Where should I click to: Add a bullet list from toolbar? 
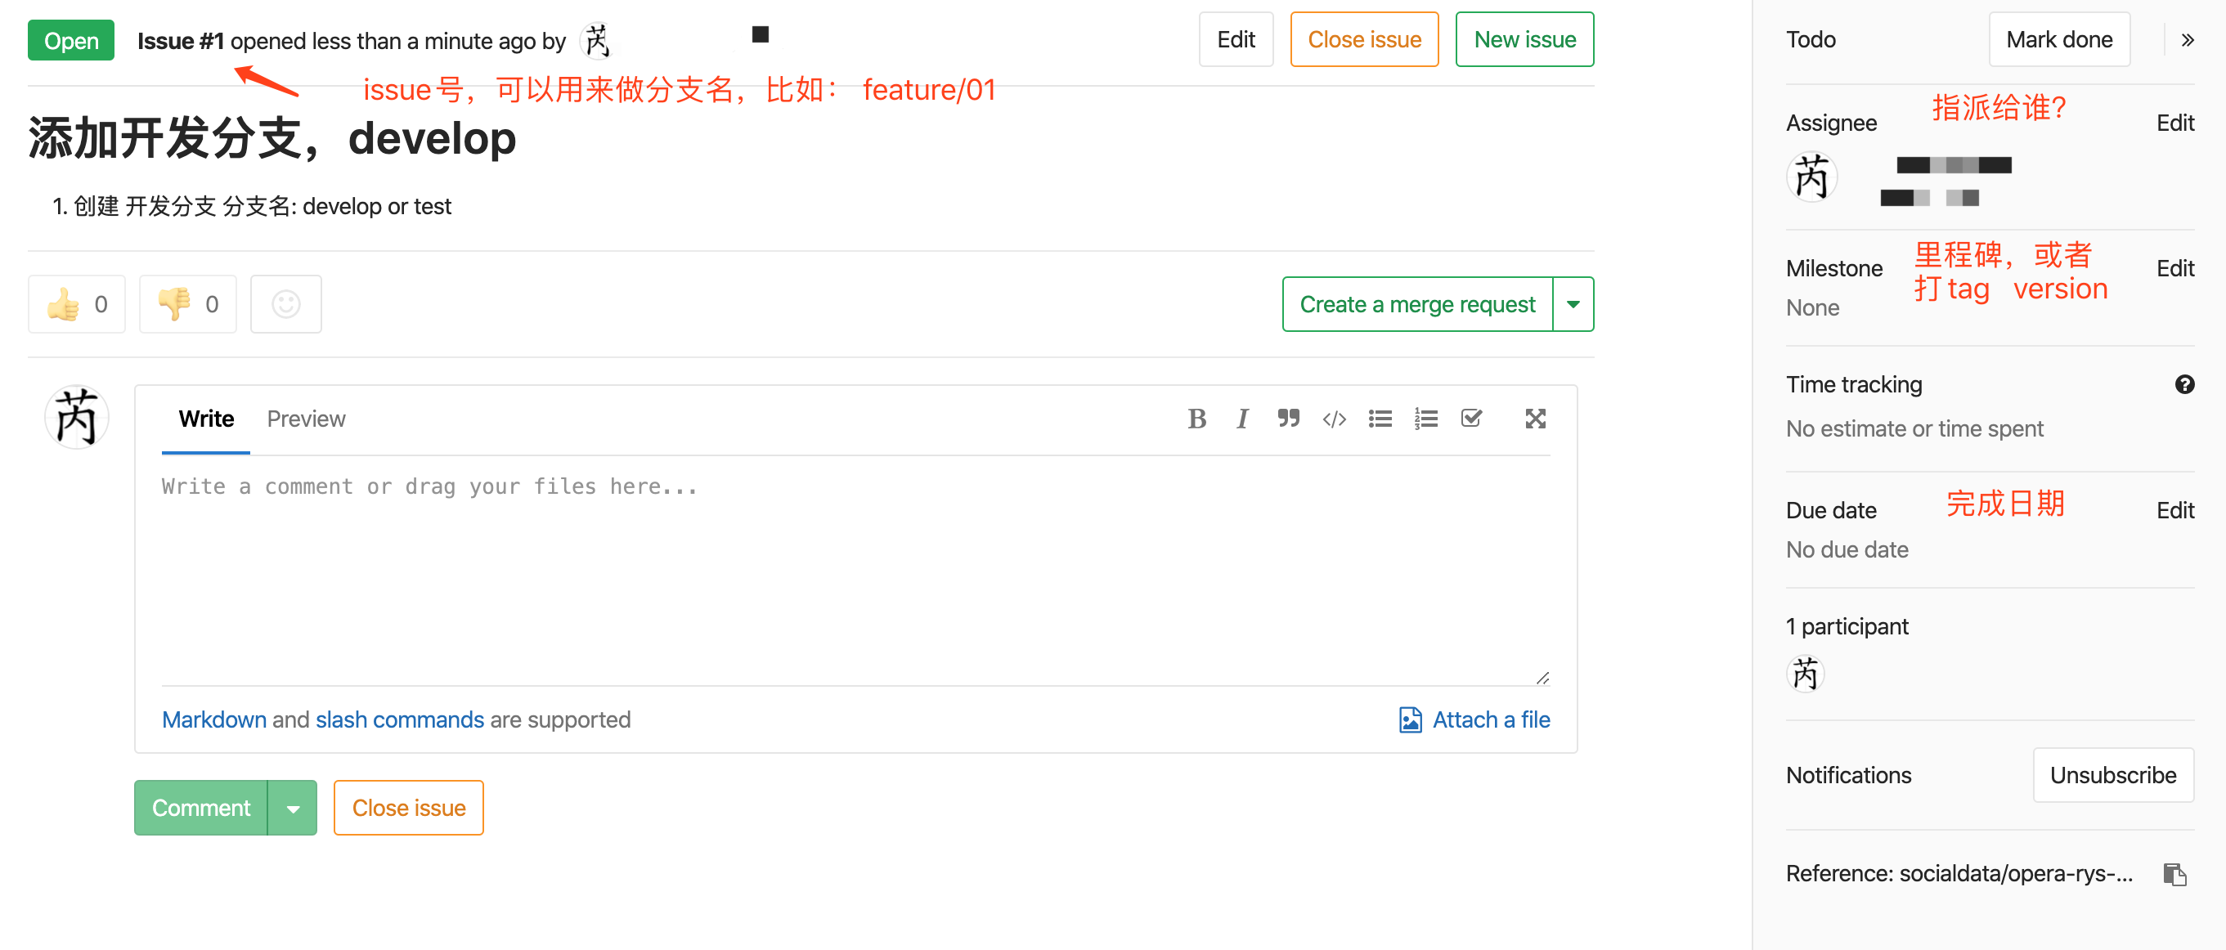[1380, 419]
